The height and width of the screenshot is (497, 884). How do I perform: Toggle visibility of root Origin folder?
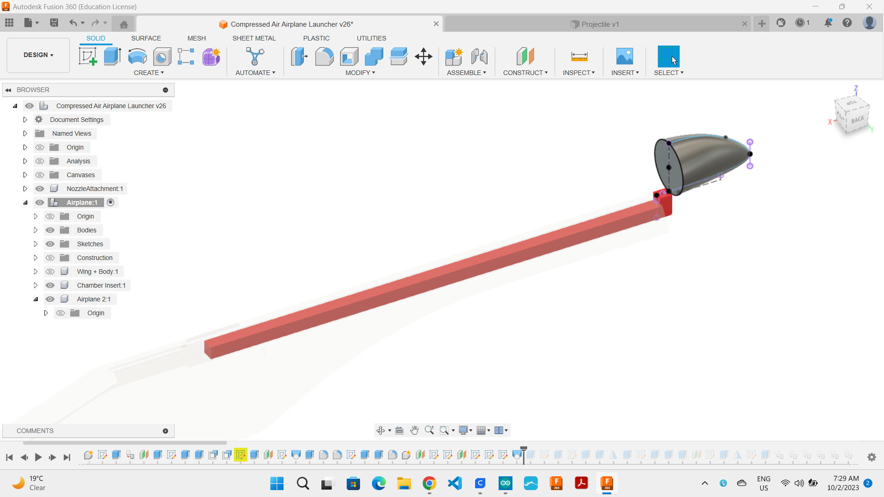[40, 147]
